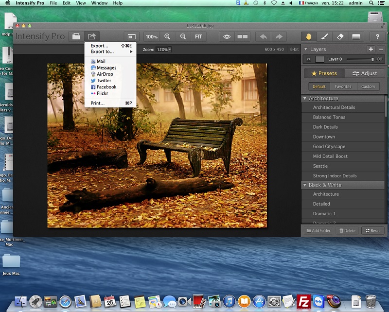Click the zoom in magnifier icon
Screen dimensions: 389x312
click(x=167, y=37)
